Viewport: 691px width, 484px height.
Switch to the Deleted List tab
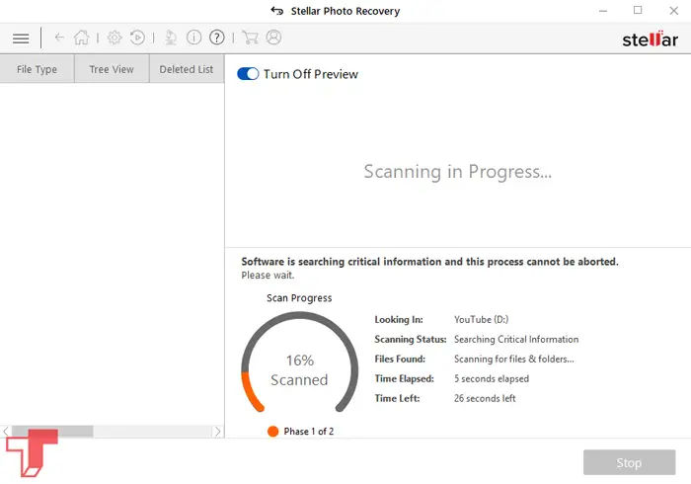[187, 69]
